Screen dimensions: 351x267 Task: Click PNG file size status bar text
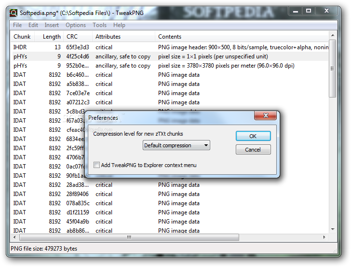44,249
